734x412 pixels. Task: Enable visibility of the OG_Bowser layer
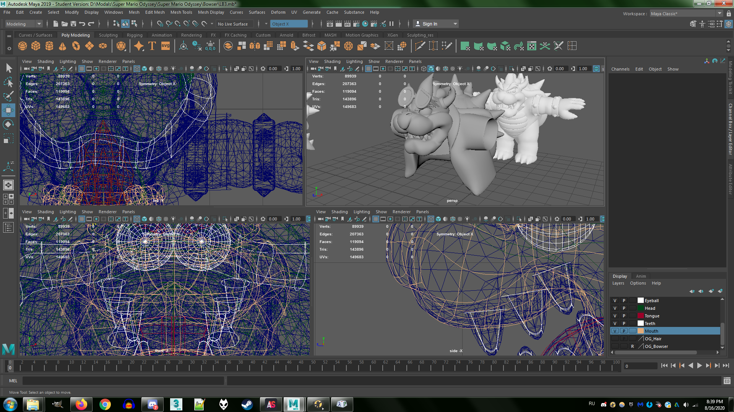[x=615, y=346]
